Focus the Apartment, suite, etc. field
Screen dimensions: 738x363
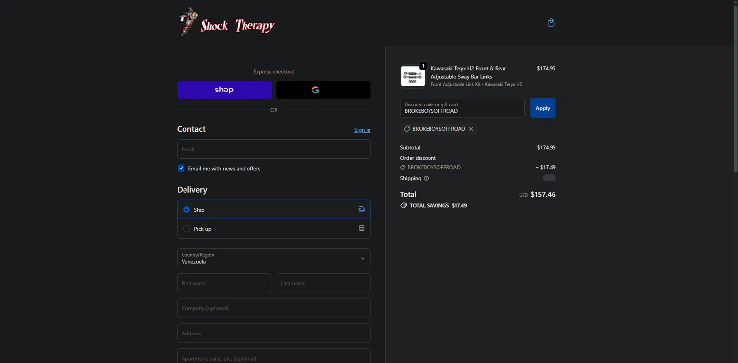(x=274, y=356)
